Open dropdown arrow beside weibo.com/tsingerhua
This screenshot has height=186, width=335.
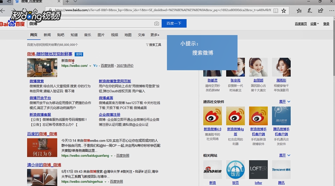106,182
